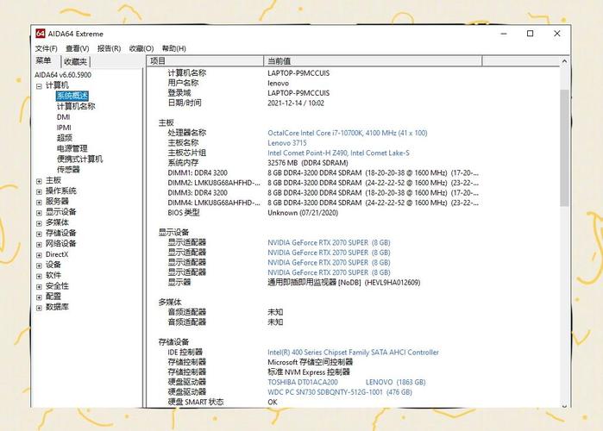This screenshot has height=431, width=603.
Task: Switch to the 收藏夹 tab
Action: pos(75,61)
